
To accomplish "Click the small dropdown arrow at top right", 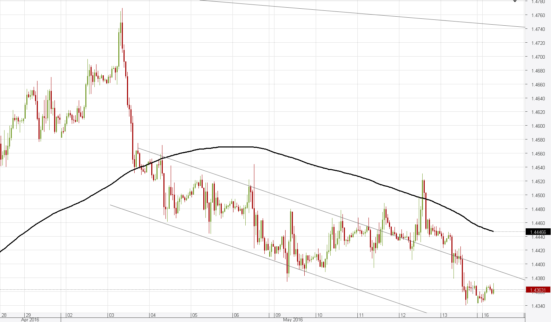I will click(x=515, y=2).
